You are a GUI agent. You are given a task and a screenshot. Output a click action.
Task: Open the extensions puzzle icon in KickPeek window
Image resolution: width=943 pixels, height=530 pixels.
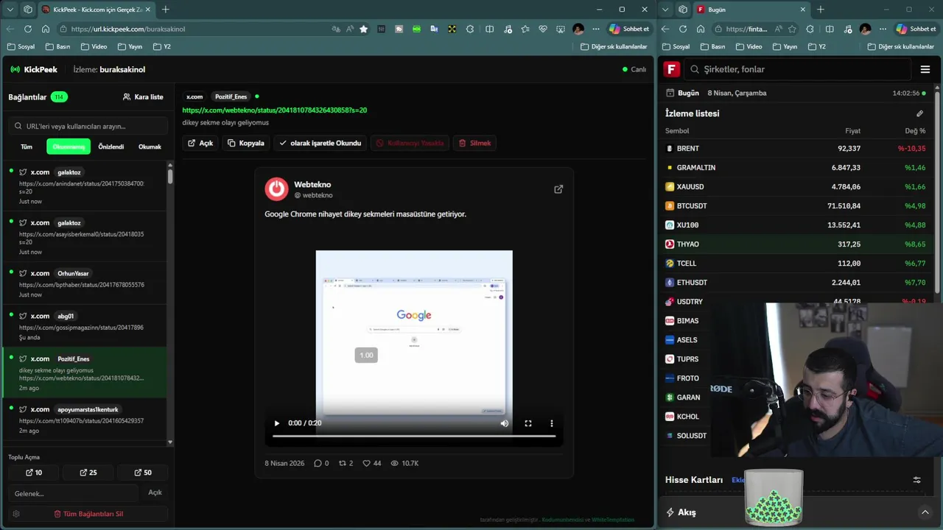[470, 29]
